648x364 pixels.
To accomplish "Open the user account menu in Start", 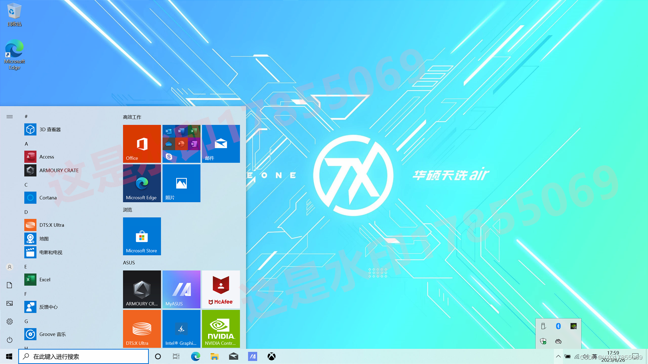I will [10, 267].
